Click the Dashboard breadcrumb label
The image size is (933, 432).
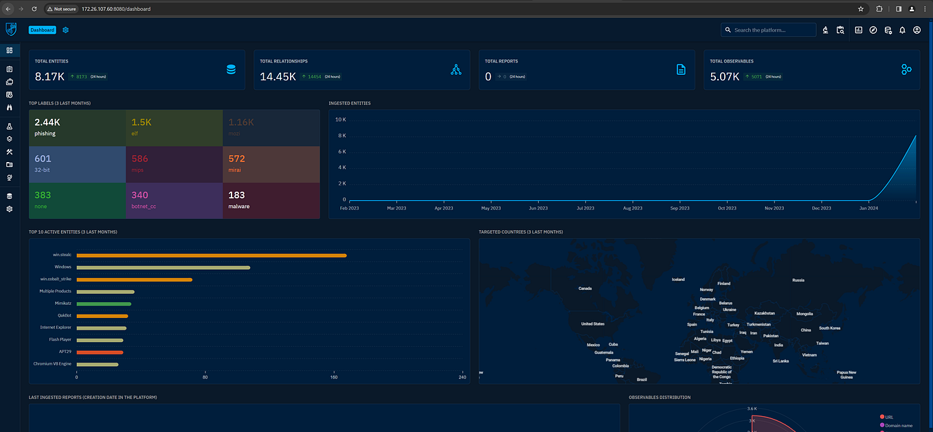(x=42, y=30)
